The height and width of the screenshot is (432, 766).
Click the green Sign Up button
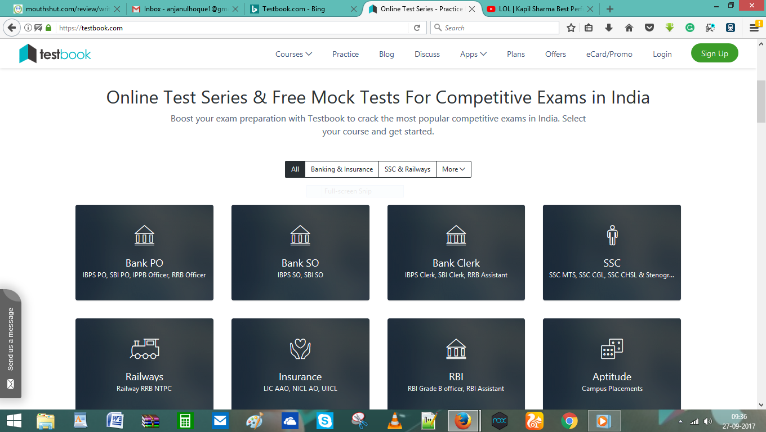coord(715,53)
